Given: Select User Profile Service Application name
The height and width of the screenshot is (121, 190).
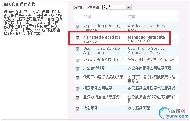Looking at the screenshot, I should 102,51.
